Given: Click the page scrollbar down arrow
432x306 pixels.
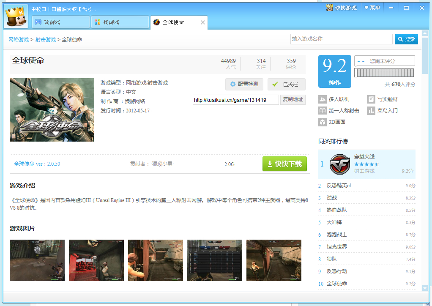Looking at the screenshot, I should [x=425, y=288].
